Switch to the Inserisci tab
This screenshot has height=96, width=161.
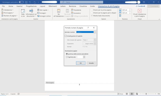[x=20, y=6]
